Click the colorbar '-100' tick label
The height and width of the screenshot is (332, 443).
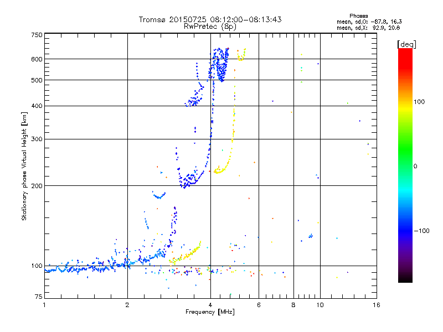[x=421, y=231]
